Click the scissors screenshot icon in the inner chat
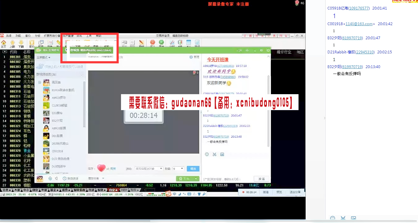Image resolution: width=418 pixels, height=223 pixels. (214, 154)
